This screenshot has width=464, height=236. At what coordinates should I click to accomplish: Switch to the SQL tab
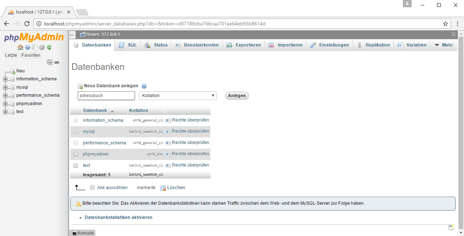coord(128,45)
